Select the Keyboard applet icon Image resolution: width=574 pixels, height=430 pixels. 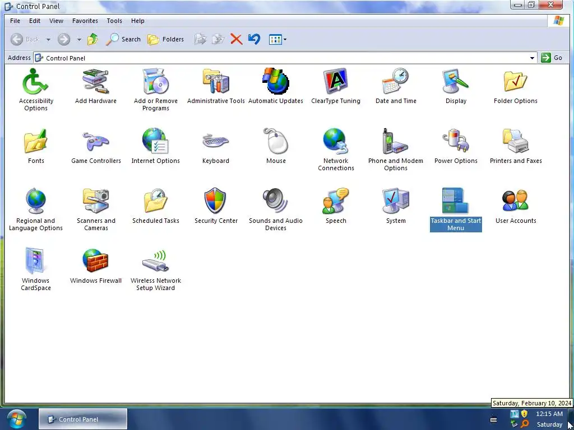216,146
